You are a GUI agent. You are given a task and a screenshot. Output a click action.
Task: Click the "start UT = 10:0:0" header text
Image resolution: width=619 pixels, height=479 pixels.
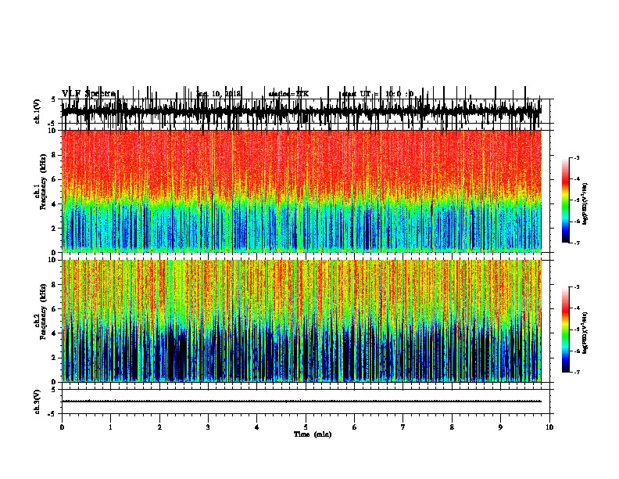(x=377, y=94)
